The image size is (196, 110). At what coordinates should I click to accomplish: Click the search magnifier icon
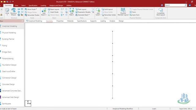pyautogui.click(x=186, y=5)
